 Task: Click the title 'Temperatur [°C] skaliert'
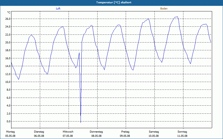114,3
